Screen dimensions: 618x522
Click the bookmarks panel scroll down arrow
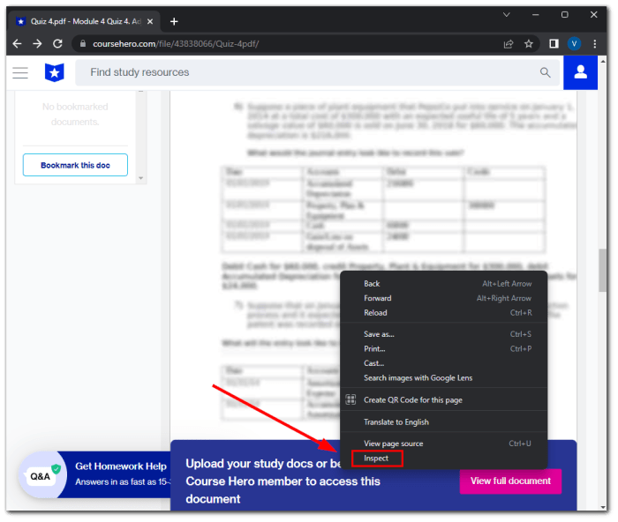pos(140,178)
